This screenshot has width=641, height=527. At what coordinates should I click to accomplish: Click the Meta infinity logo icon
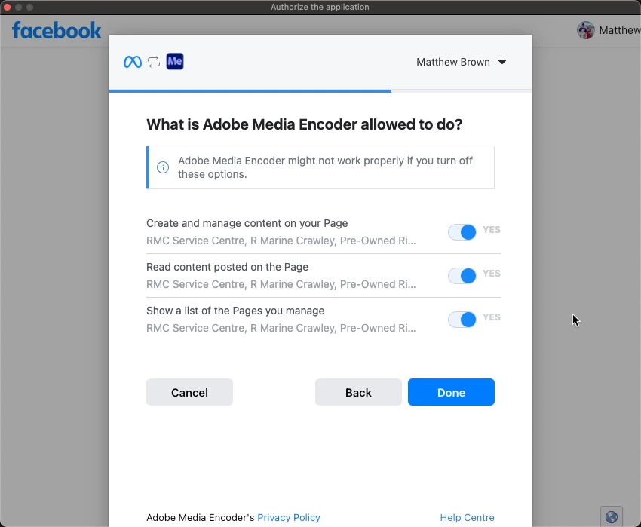tap(133, 62)
